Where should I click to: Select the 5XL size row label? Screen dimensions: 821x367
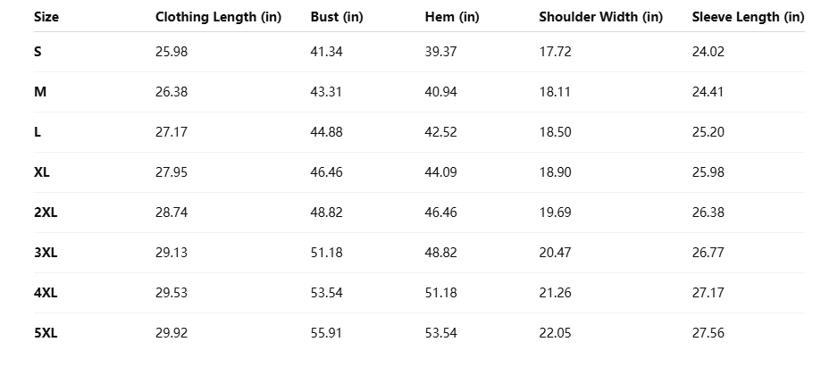(46, 333)
